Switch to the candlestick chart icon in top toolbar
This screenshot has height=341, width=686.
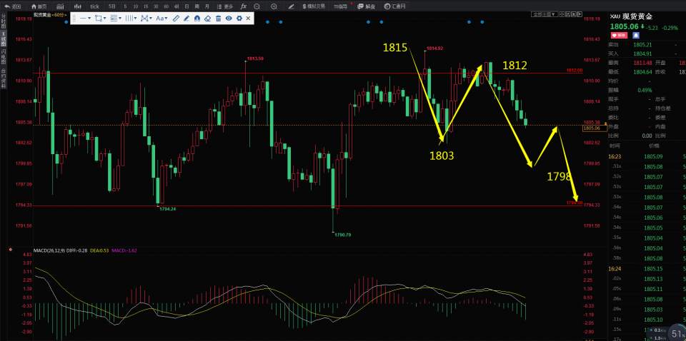tap(77, 6)
